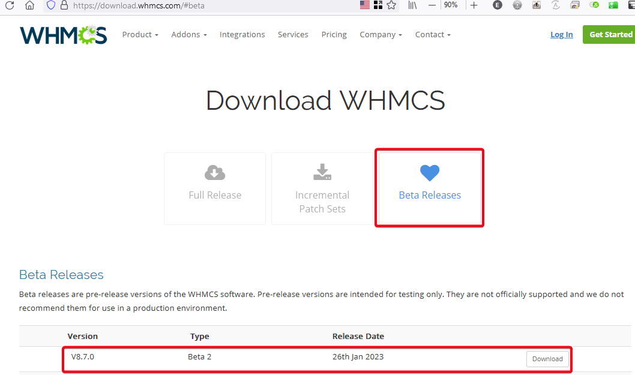The width and height of the screenshot is (635, 375).
Task: Open the QR/grid extension icon in address bar
Action: 378,5
